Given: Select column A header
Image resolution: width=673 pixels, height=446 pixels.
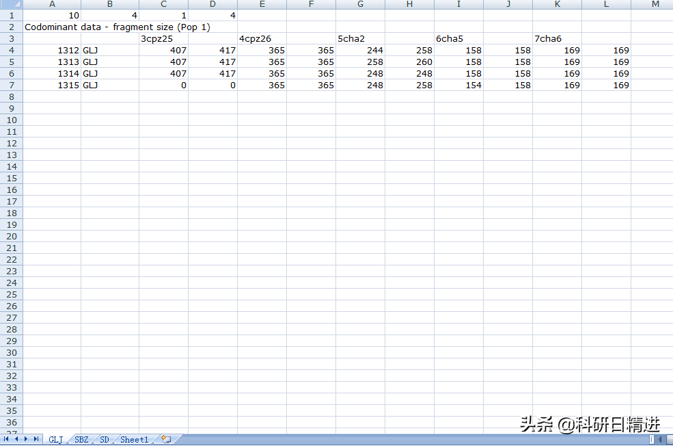Looking at the screenshot, I should (x=52, y=4).
